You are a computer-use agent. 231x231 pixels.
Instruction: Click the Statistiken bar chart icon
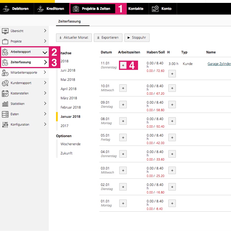point(5,104)
